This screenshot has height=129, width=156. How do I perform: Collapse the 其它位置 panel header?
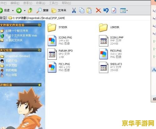pyautogui.click(x=21, y=50)
